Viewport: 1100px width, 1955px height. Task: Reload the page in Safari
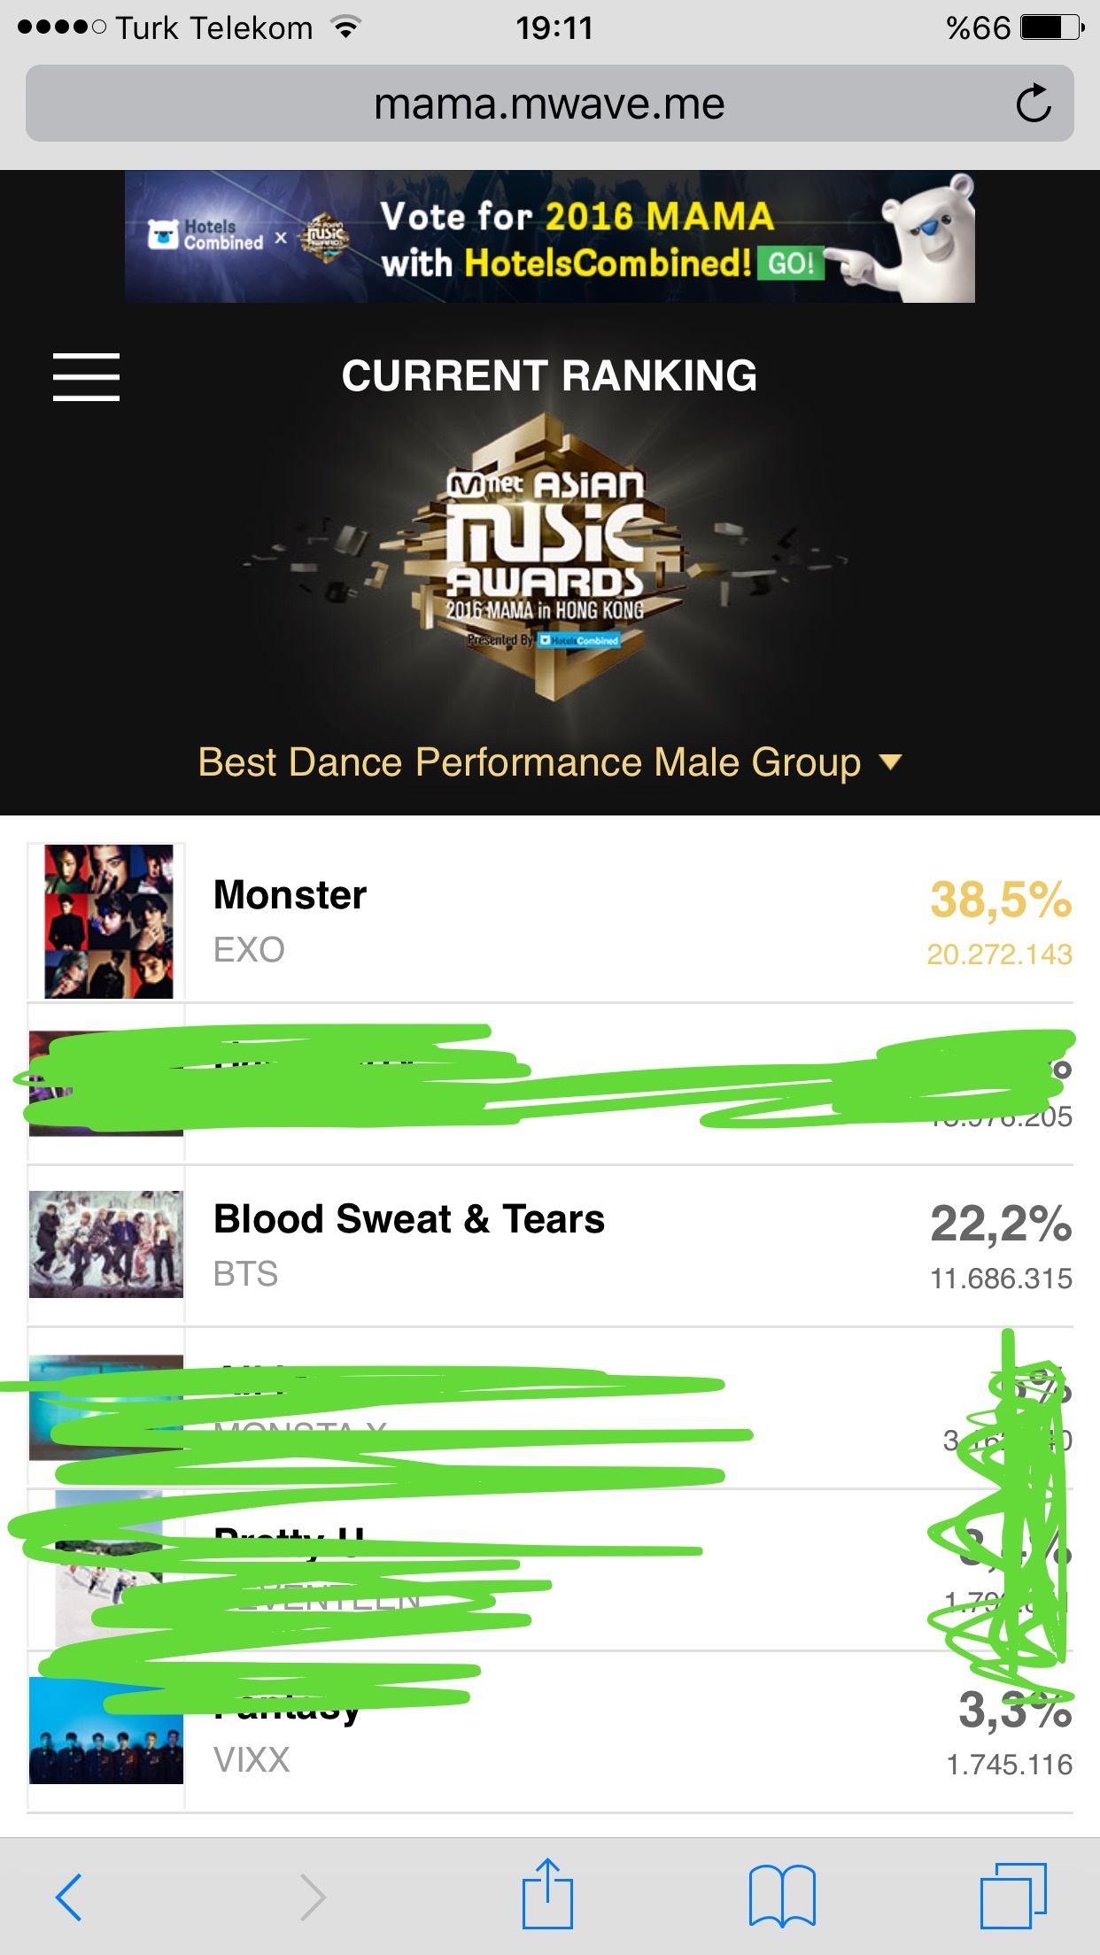tap(1033, 104)
